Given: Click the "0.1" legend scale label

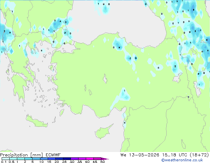Looking at the screenshot, I should click(4, 162).
